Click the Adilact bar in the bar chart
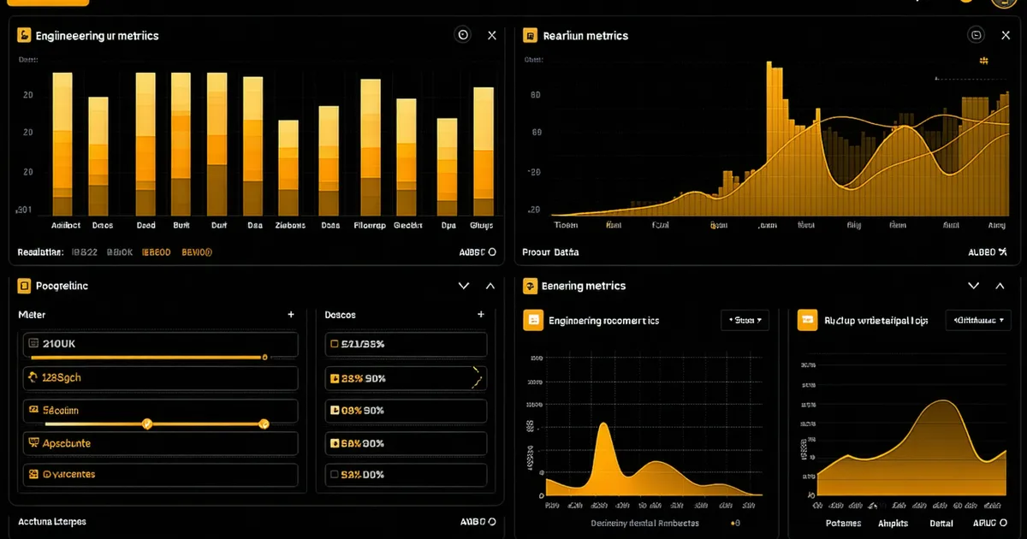 [62, 144]
